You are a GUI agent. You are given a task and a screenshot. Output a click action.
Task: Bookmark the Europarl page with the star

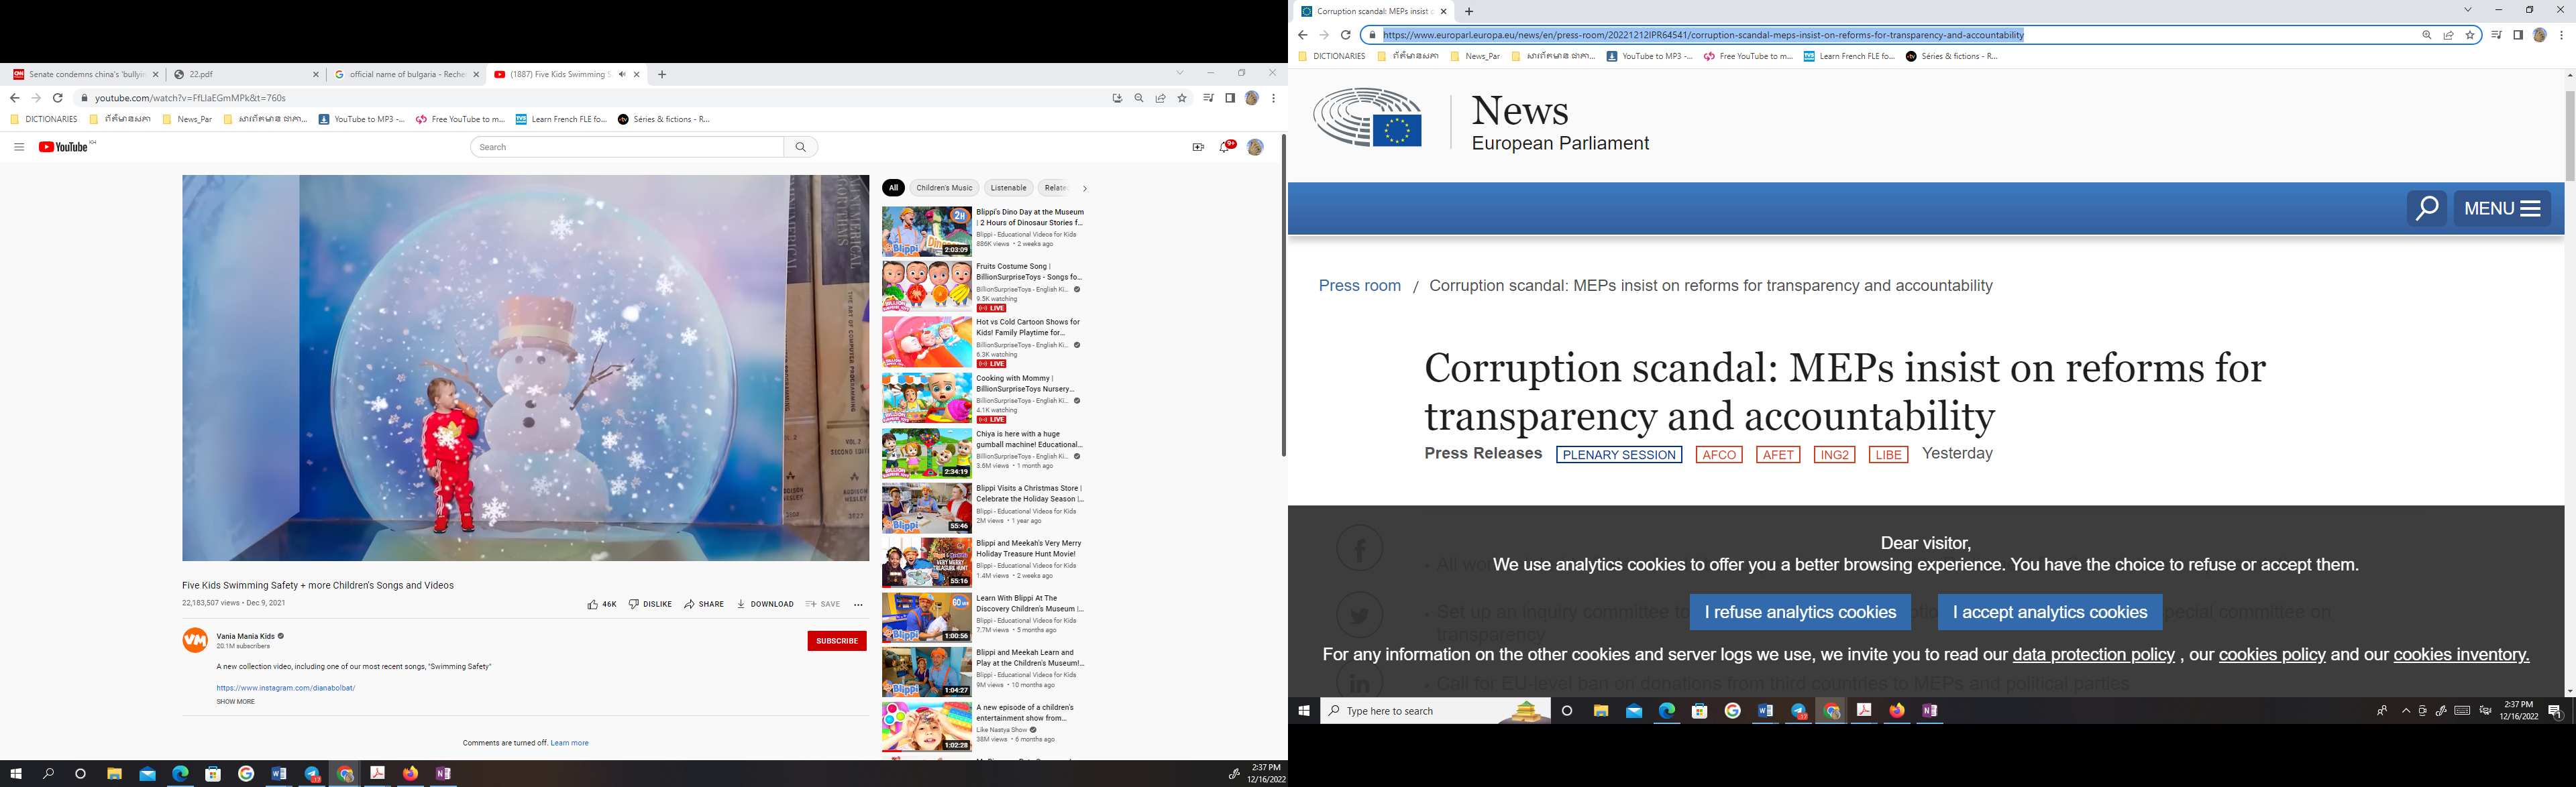(2470, 35)
